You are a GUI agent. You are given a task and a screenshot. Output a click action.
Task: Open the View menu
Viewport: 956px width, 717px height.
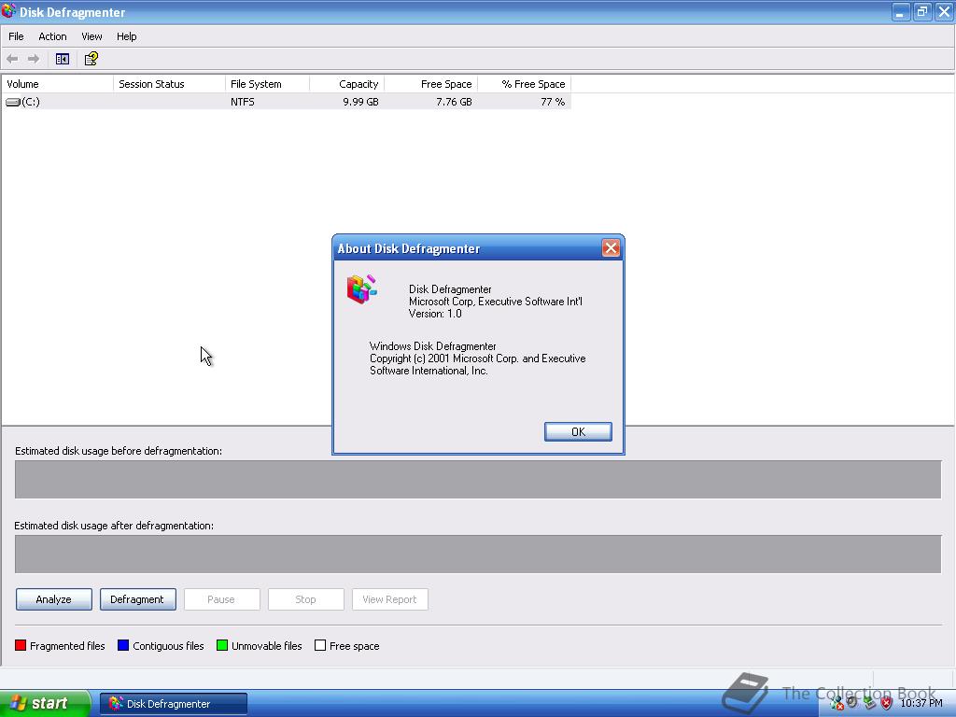[x=91, y=36]
